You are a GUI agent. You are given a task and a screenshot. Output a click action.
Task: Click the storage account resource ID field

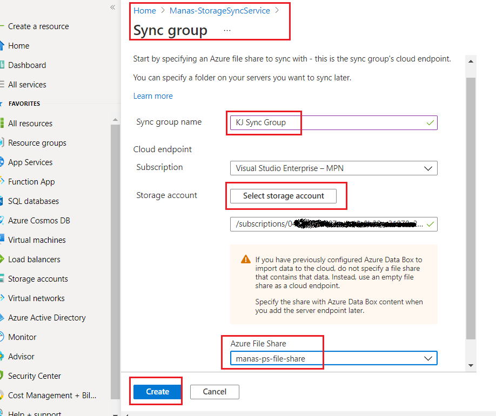tap(334, 224)
